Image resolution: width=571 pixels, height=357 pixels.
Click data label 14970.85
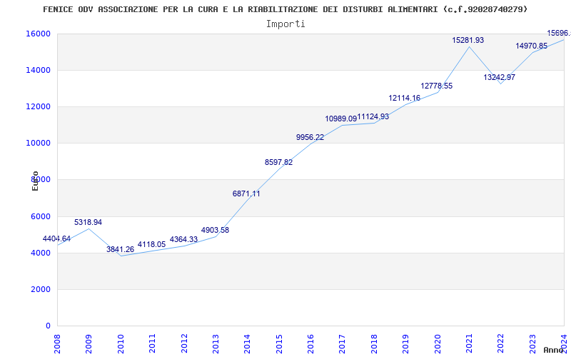click(x=531, y=46)
